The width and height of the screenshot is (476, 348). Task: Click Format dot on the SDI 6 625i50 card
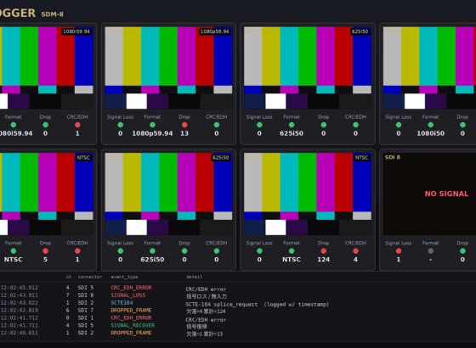[152, 251]
